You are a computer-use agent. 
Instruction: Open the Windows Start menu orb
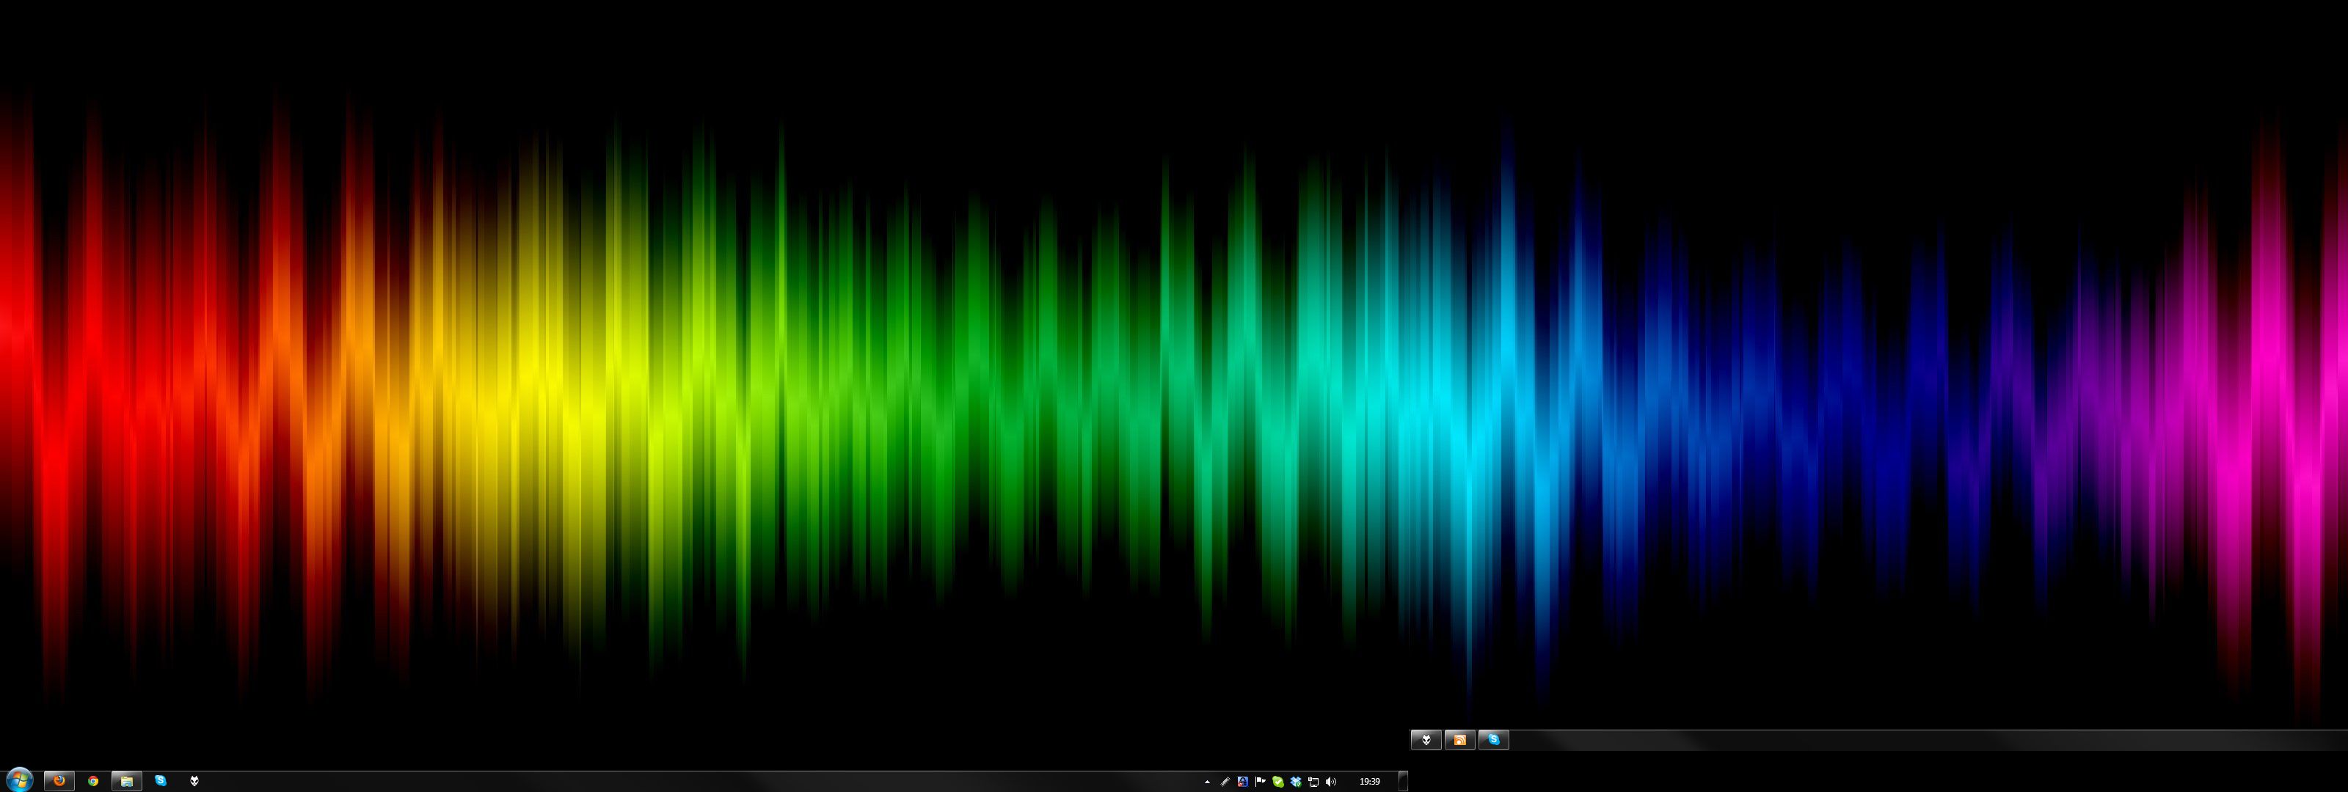[x=19, y=780]
